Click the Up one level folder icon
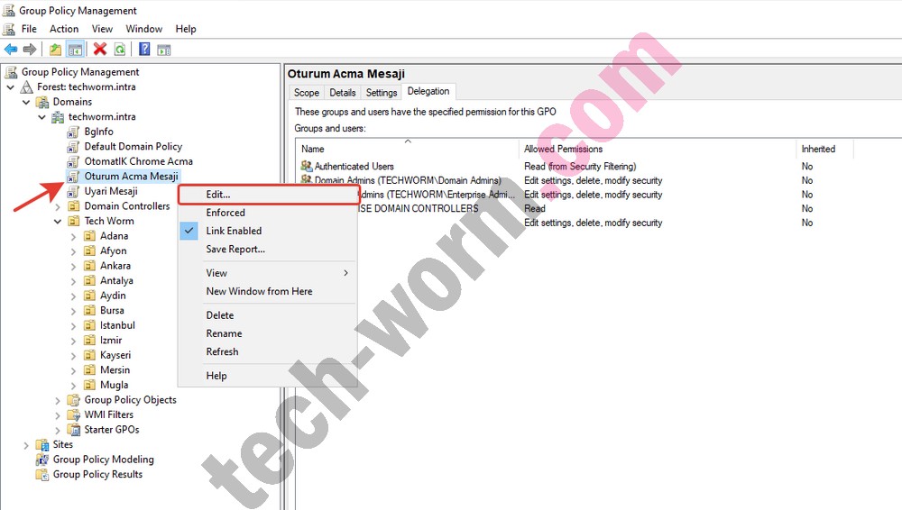902x510 pixels. tap(56, 50)
